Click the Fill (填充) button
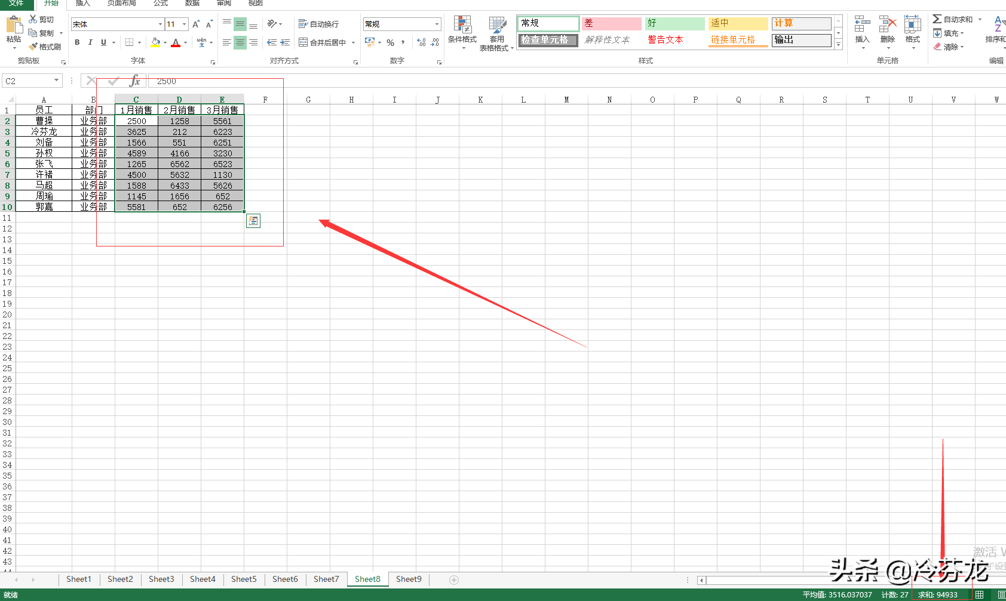 (949, 33)
